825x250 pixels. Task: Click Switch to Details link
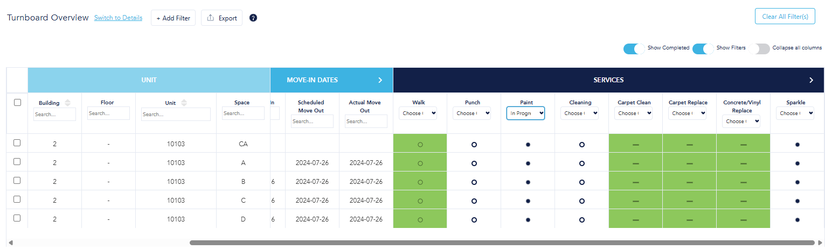pyautogui.click(x=118, y=18)
